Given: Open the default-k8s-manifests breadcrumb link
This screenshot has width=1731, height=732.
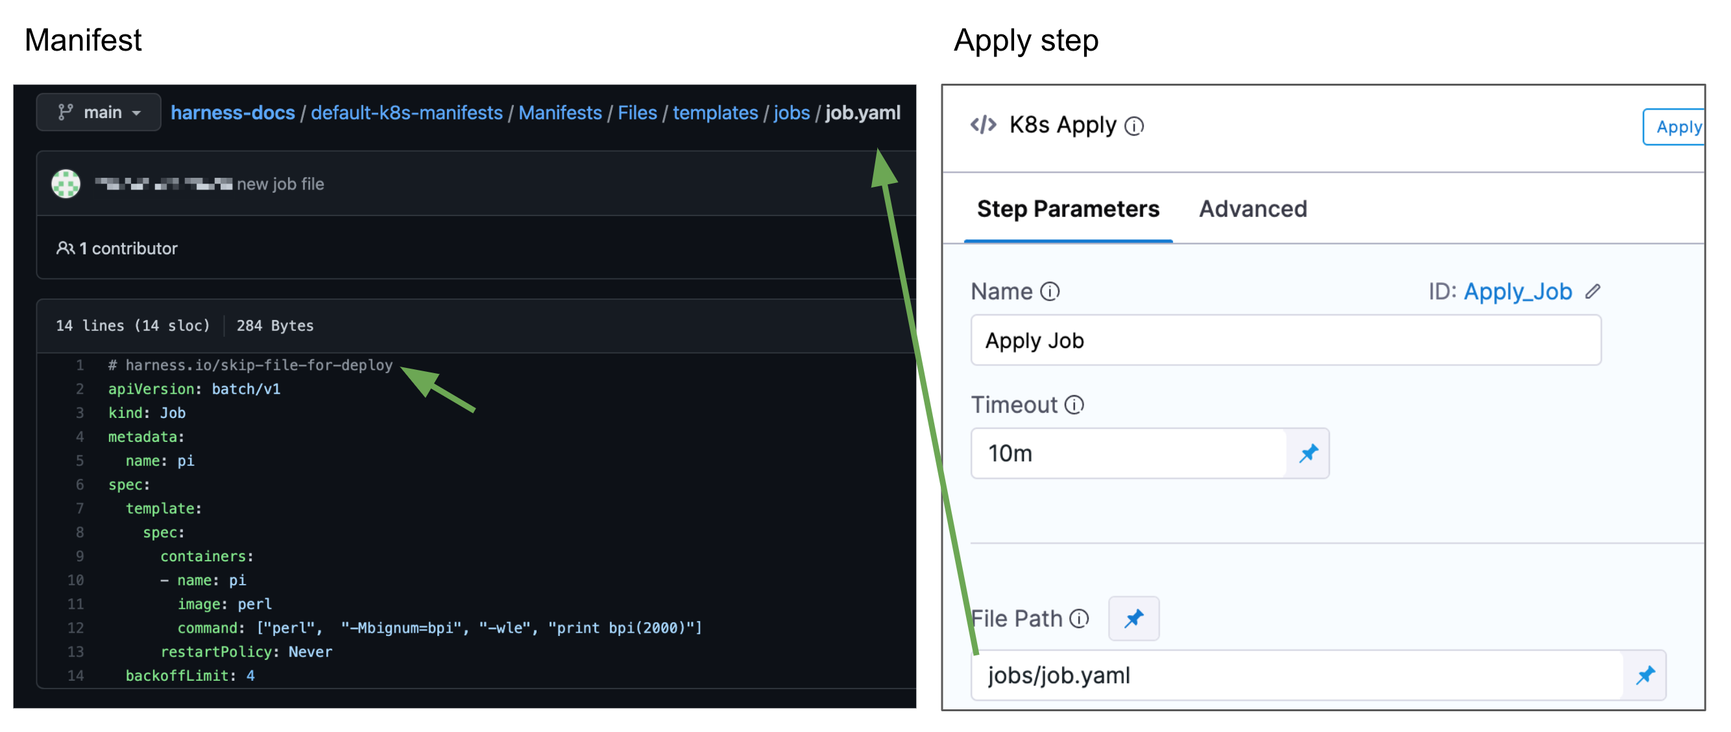Looking at the screenshot, I should tap(407, 113).
